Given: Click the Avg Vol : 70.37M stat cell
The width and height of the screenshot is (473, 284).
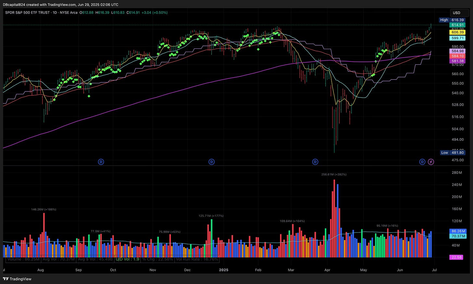Looking at the screenshot, I should point(58,259).
